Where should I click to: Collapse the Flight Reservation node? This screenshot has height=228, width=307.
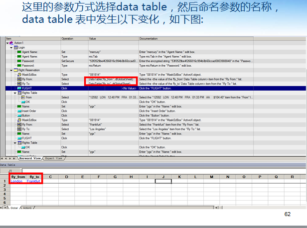tap(11, 70)
